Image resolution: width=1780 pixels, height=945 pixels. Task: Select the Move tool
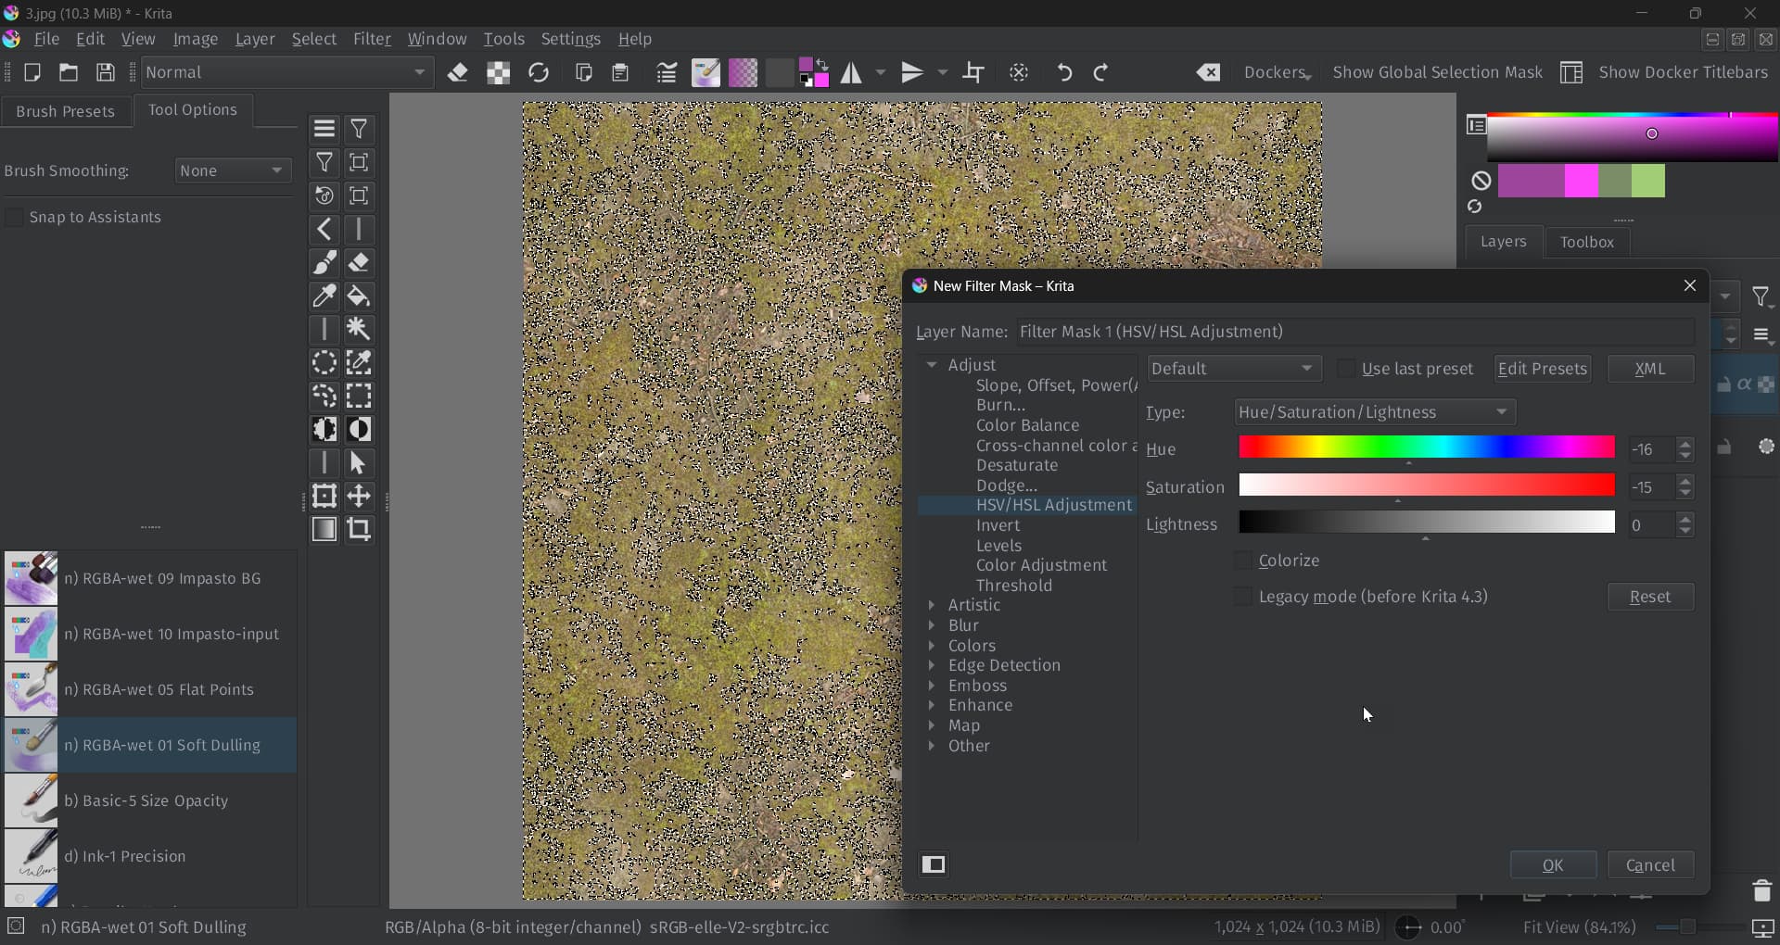tap(359, 497)
